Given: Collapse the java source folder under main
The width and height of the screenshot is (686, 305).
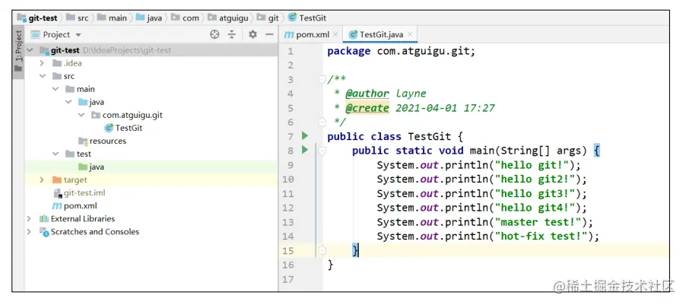Looking at the screenshot, I should pos(68,102).
